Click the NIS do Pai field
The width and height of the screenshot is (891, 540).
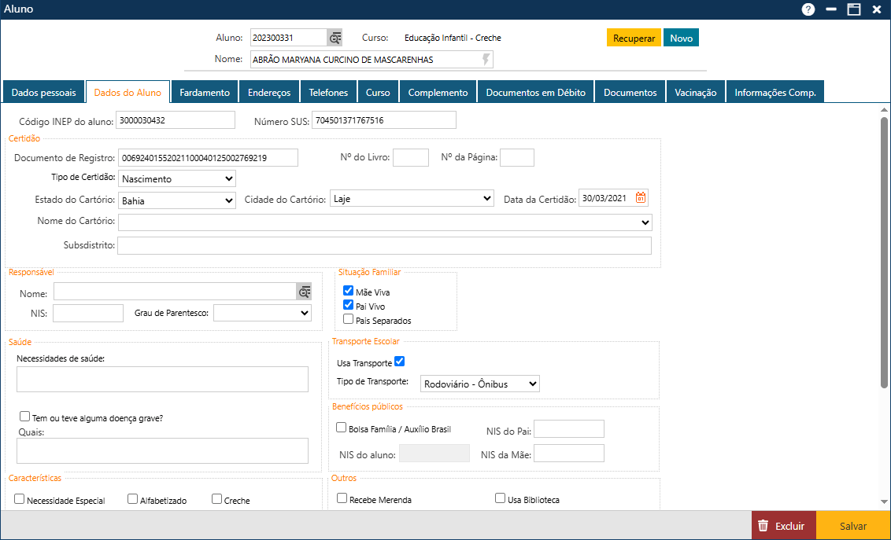coord(569,429)
